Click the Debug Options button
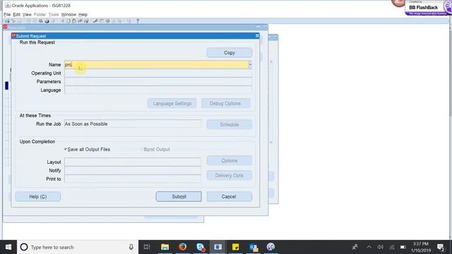 pyautogui.click(x=226, y=104)
